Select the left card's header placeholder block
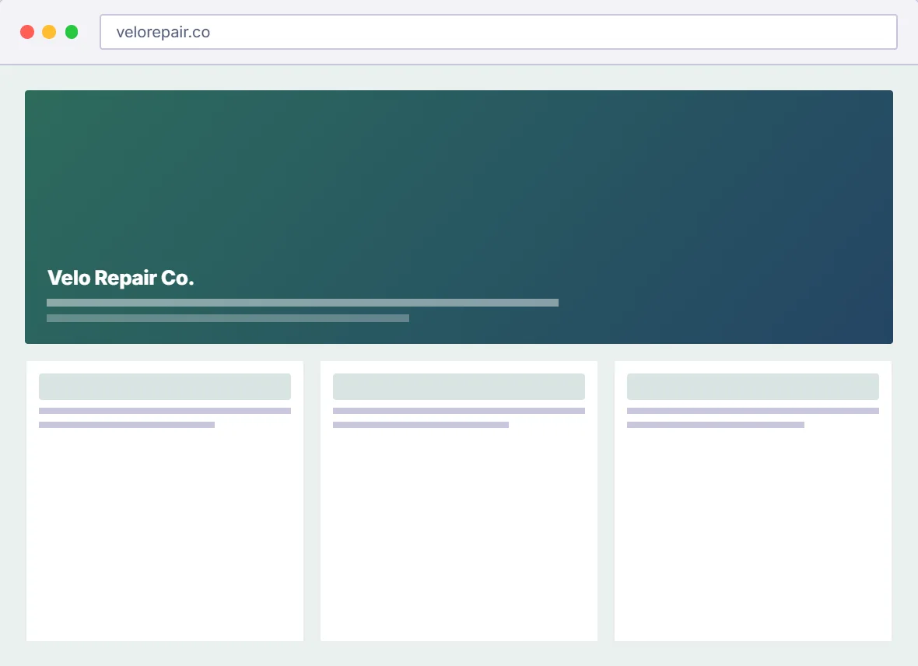This screenshot has width=918, height=666. click(164, 387)
